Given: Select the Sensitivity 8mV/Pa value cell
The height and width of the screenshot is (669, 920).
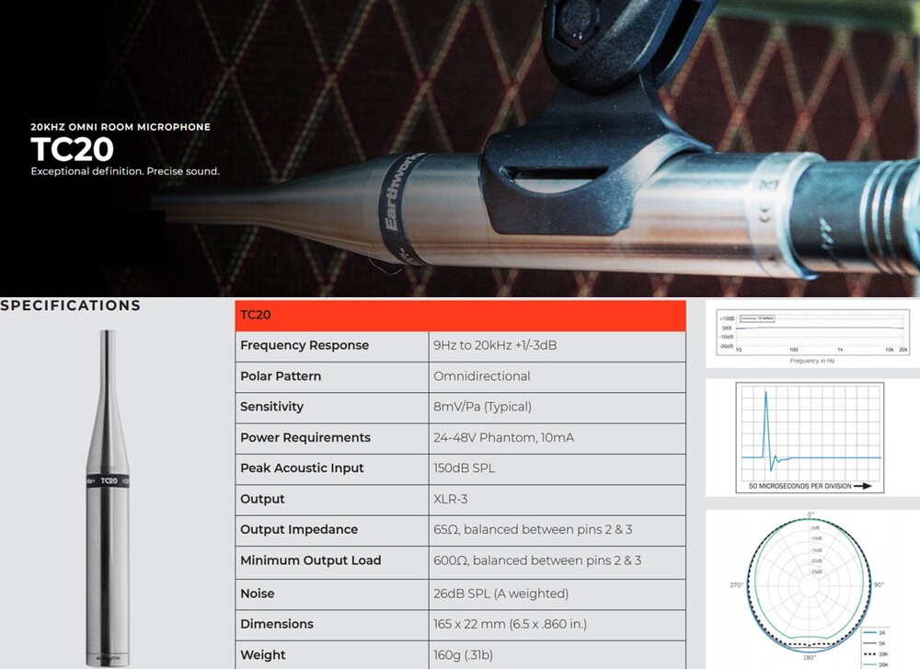Looking at the screenshot, I should pyautogui.click(x=482, y=407).
